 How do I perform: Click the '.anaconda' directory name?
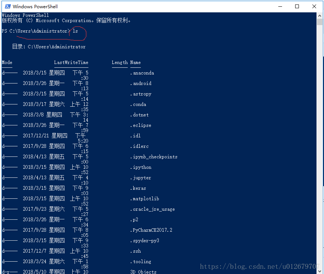pos(142,73)
